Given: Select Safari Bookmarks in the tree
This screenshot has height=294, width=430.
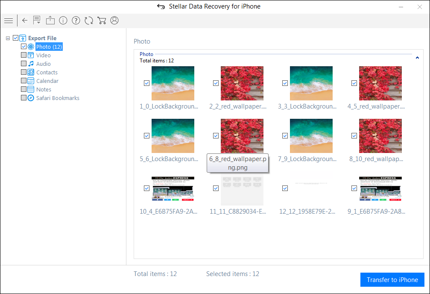Looking at the screenshot, I should [x=58, y=98].
